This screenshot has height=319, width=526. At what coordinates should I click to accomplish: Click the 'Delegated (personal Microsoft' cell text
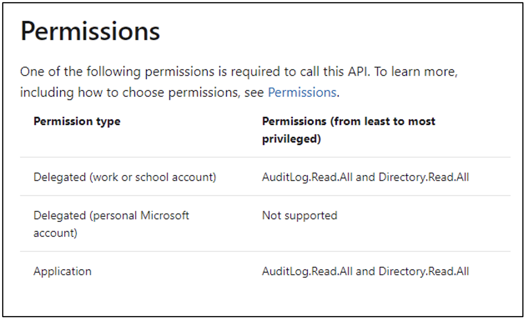111,215
